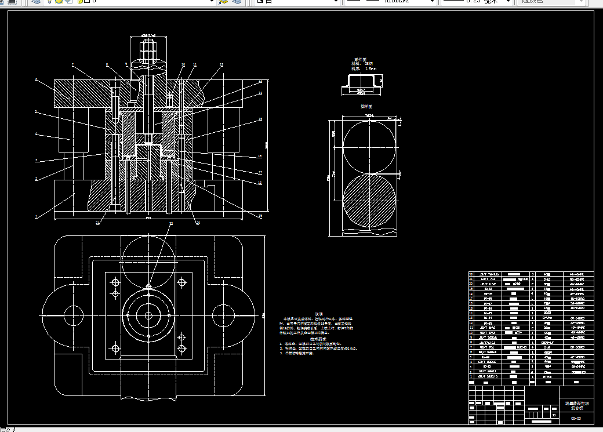Click the 技术要求 technical notes heading
Image resolution: width=603 pixels, height=432 pixels.
[318, 339]
